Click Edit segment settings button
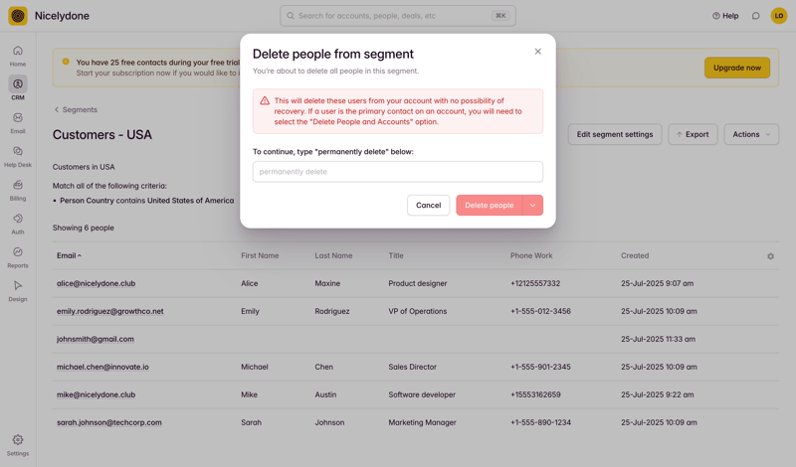The height and width of the screenshot is (467, 796). click(x=615, y=134)
